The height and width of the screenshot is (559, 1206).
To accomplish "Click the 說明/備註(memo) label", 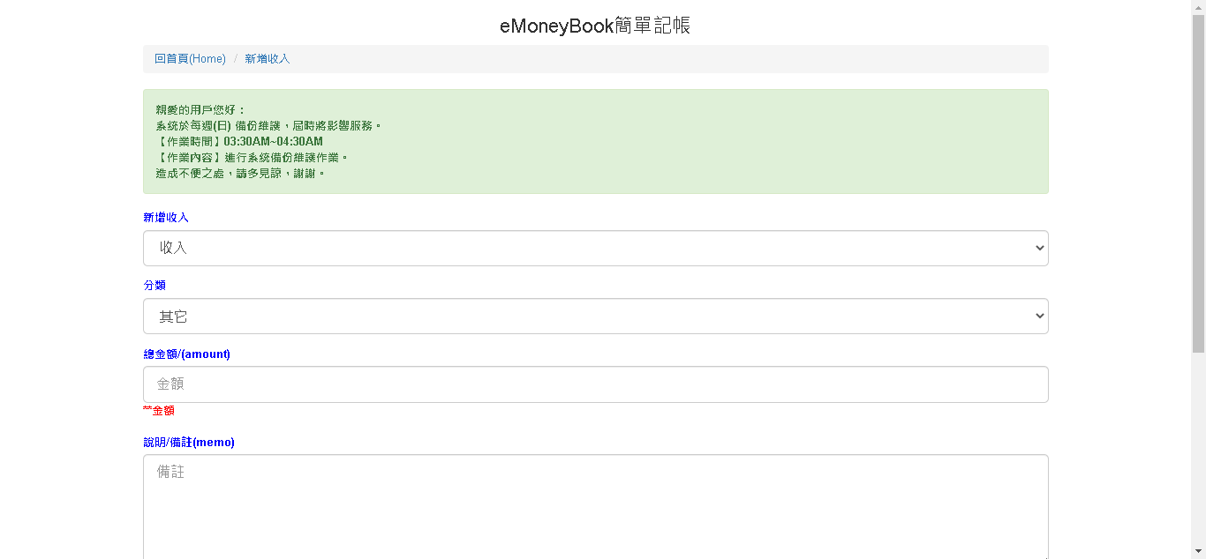I will pos(189,442).
